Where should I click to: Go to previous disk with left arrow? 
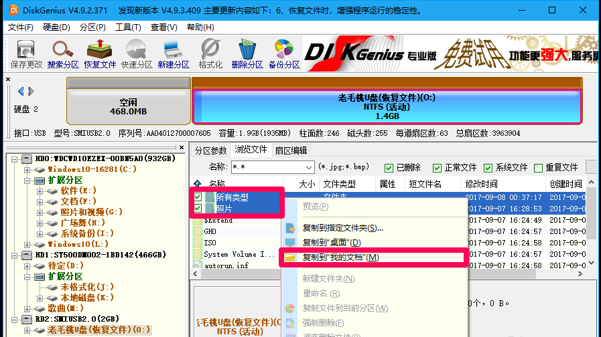click(x=21, y=91)
